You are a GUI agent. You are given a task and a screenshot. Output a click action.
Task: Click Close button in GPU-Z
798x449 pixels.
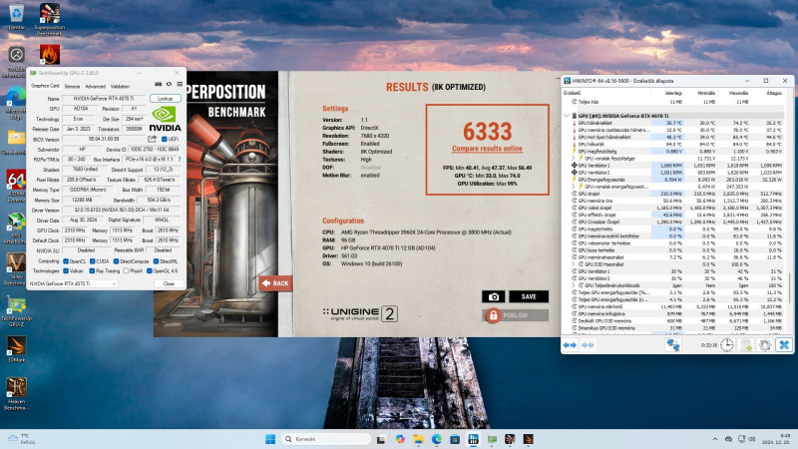point(169,283)
